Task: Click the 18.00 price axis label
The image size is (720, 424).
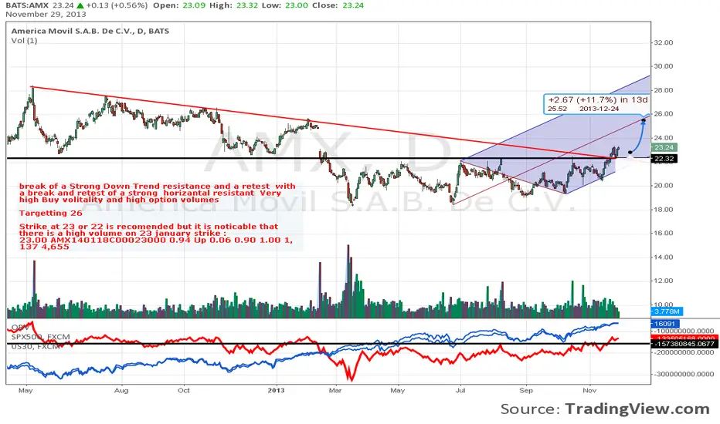Action: pyautogui.click(x=664, y=210)
